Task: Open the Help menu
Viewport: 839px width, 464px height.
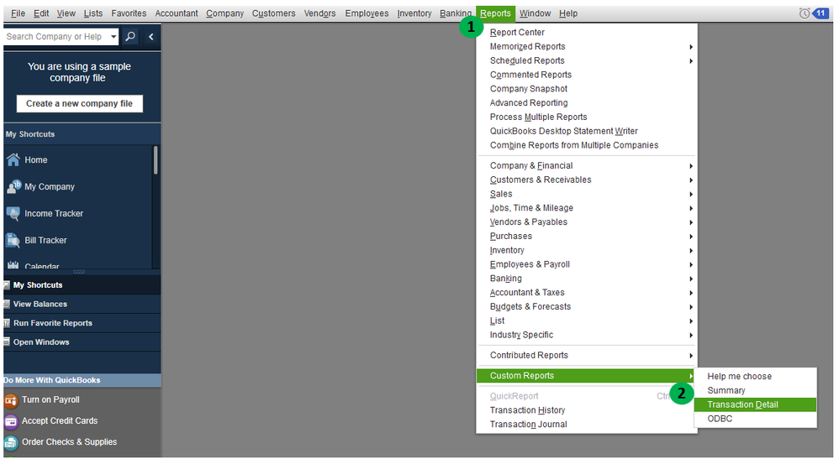Action: (x=568, y=13)
